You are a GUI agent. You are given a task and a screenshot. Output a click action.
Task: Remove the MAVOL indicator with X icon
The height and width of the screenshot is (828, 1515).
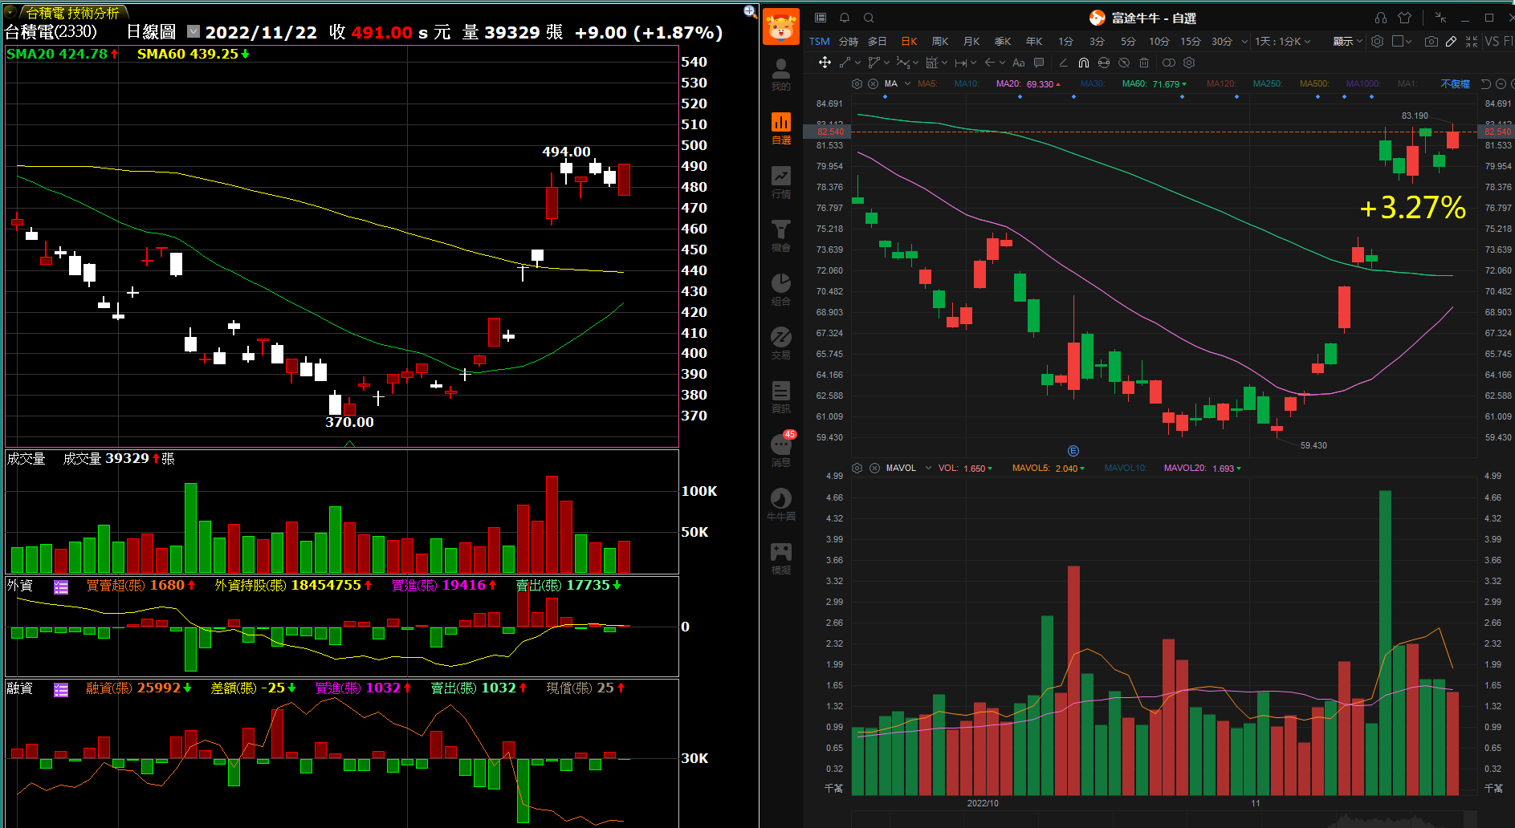click(x=874, y=468)
